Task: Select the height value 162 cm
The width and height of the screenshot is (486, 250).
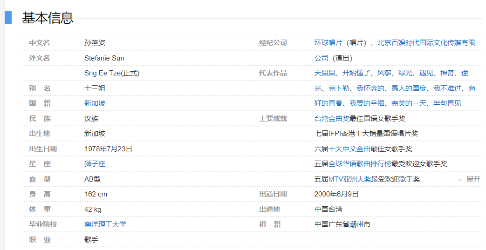Action: coord(96,194)
